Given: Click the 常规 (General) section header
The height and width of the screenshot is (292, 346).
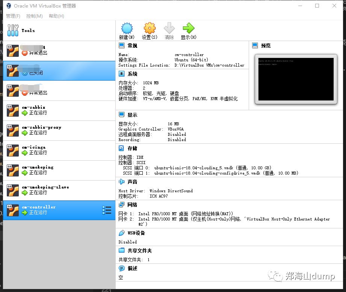Looking at the screenshot, I should click(132, 46).
